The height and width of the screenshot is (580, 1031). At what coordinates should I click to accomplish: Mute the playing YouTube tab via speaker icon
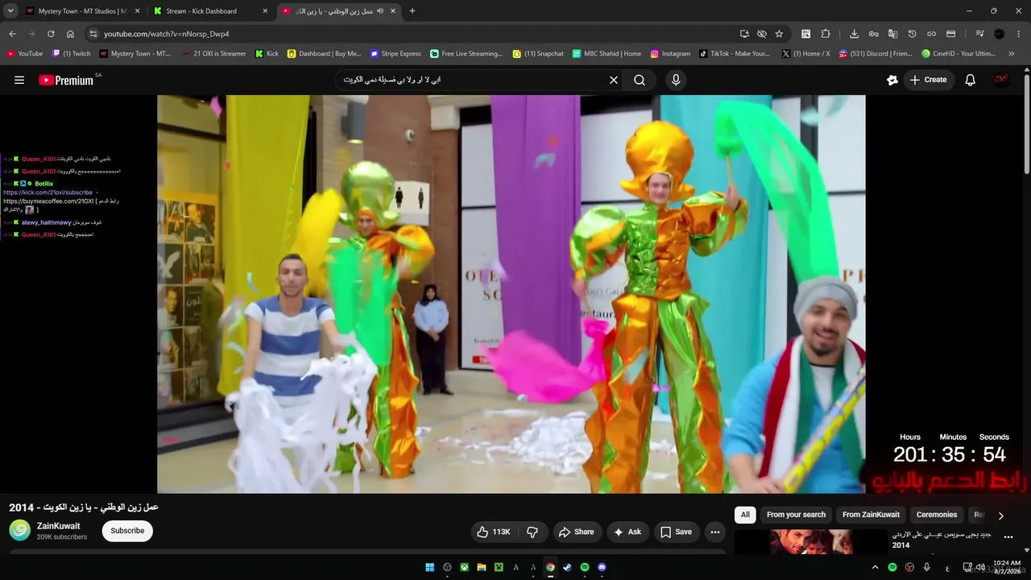coord(379,11)
